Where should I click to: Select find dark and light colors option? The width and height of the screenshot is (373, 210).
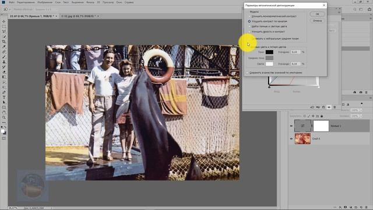coord(268,26)
